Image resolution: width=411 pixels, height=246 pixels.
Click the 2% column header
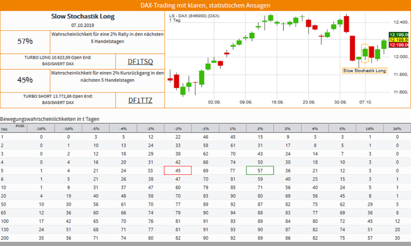[x=260, y=129]
